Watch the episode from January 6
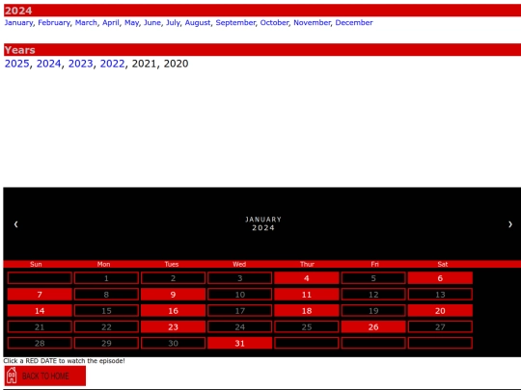The height and width of the screenshot is (390, 521). [x=440, y=278]
